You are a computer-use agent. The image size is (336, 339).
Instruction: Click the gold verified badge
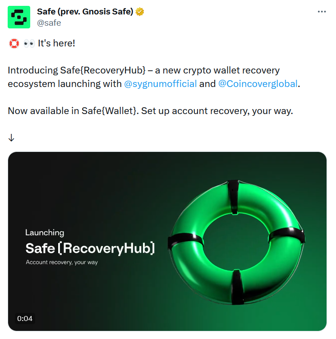point(140,12)
